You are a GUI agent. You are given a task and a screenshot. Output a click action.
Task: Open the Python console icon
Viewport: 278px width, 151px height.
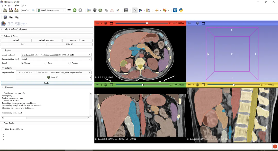click(181, 10)
